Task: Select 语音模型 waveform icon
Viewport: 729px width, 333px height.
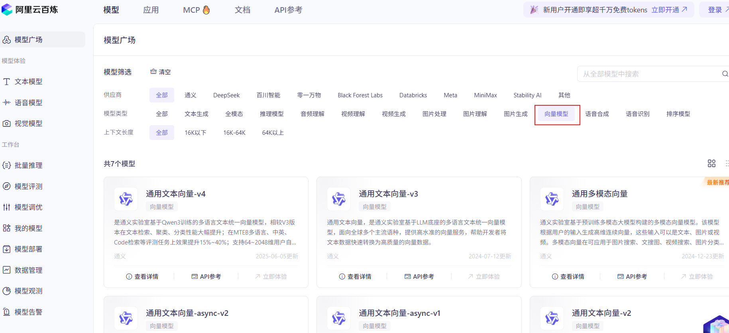Action: pos(6,102)
